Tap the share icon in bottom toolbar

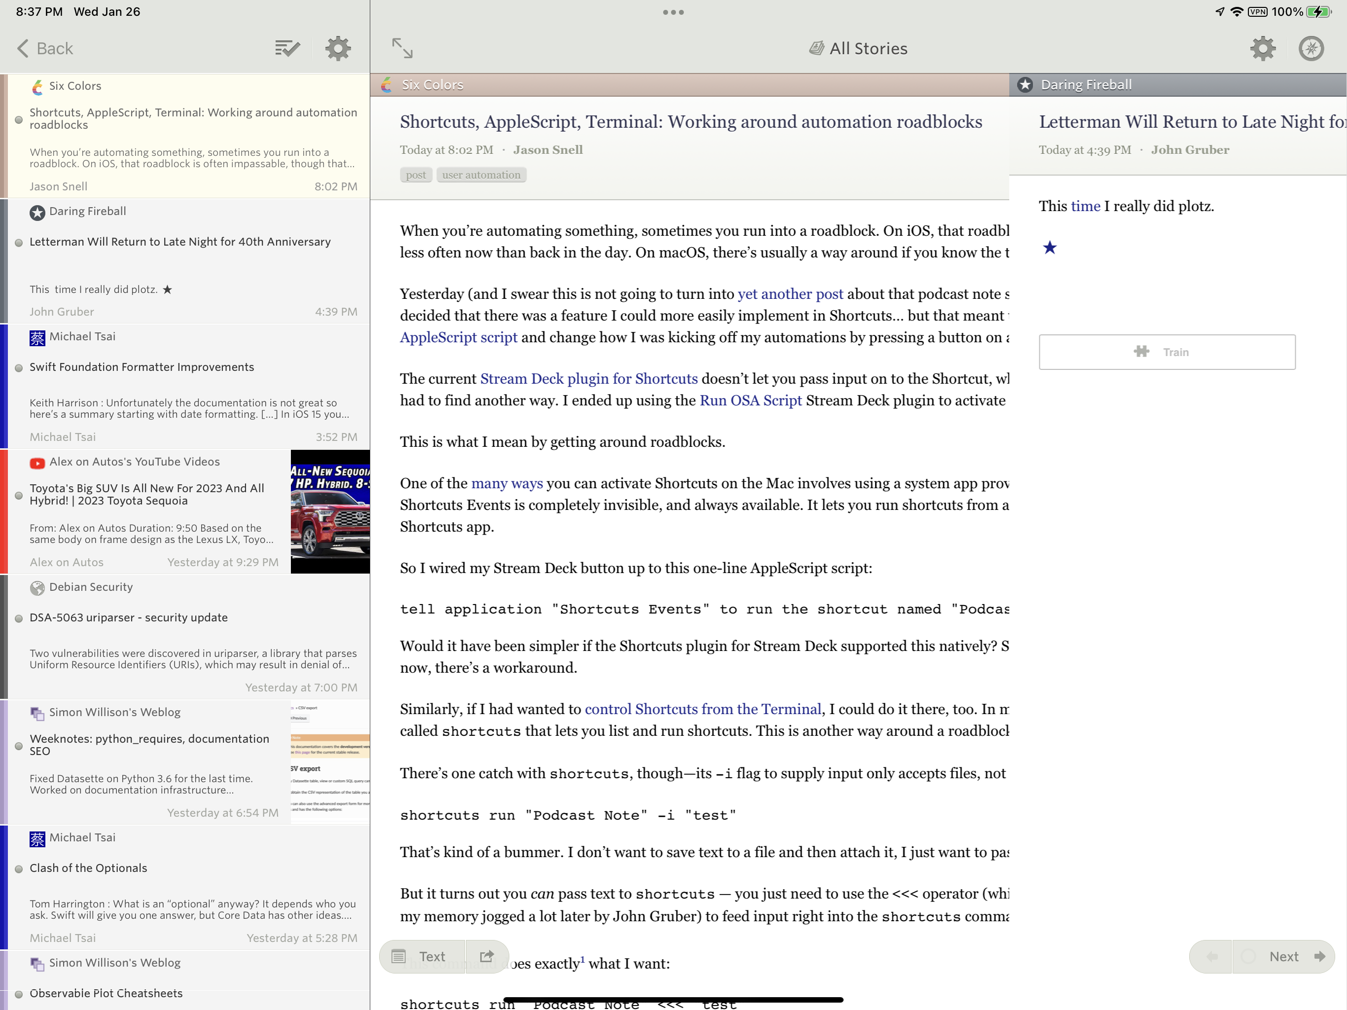(487, 956)
